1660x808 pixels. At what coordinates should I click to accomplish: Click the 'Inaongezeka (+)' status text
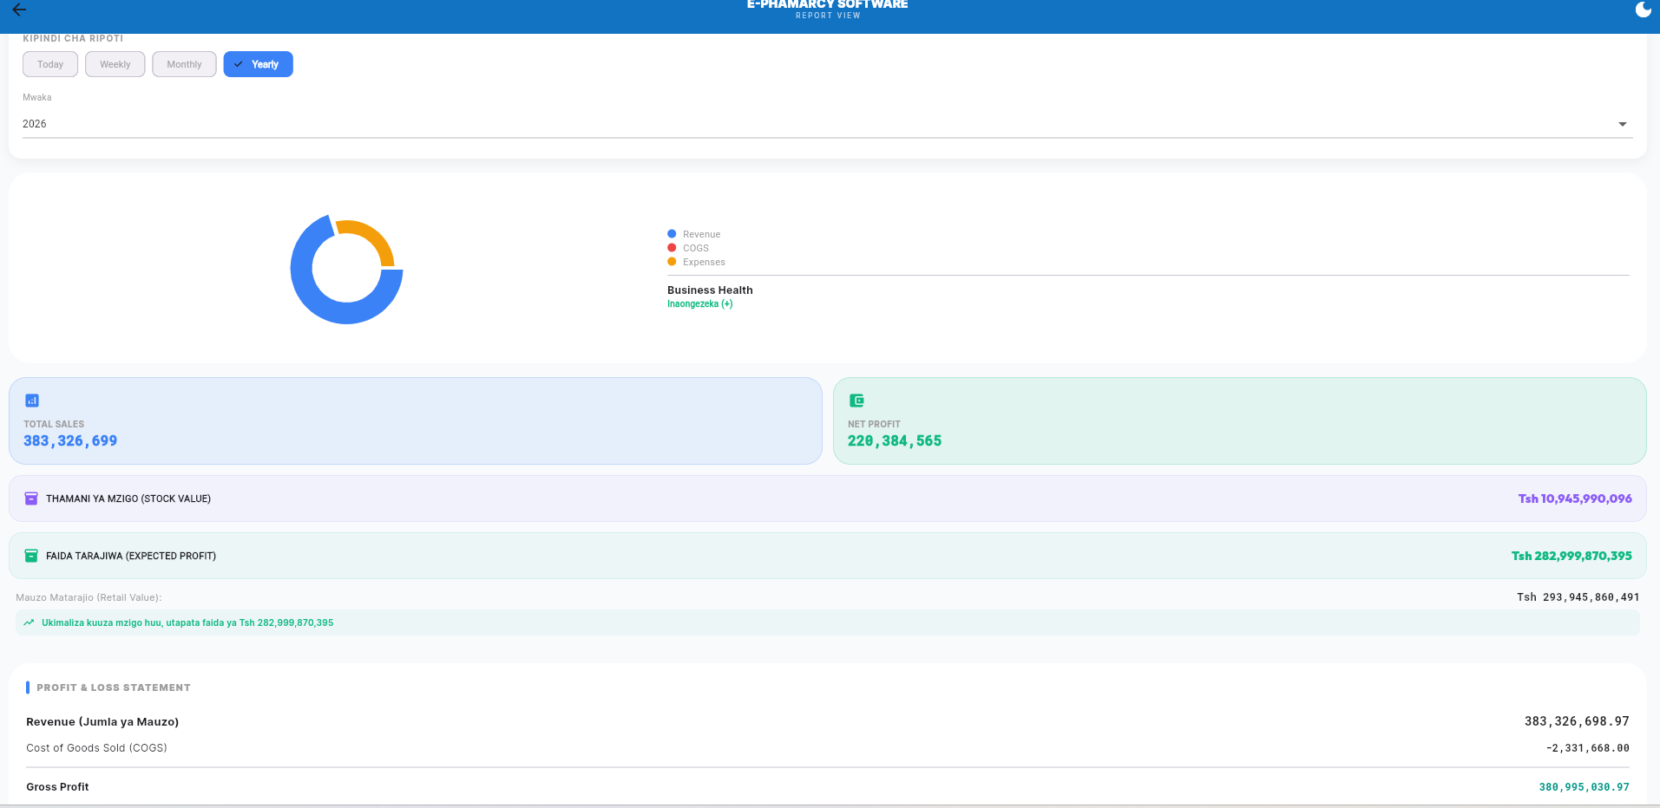tap(699, 304)
